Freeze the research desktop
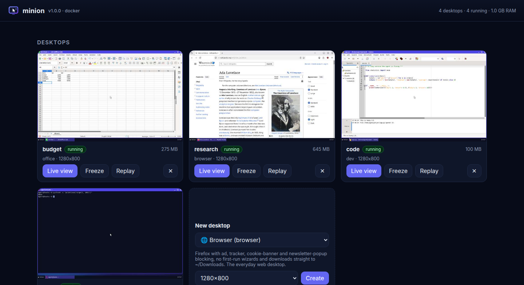 coord(246,171)
